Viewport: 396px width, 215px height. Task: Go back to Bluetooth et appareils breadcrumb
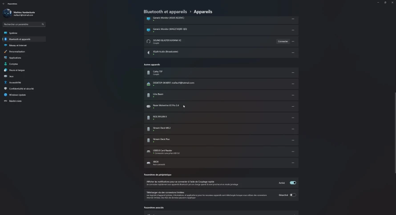(165, 12)
